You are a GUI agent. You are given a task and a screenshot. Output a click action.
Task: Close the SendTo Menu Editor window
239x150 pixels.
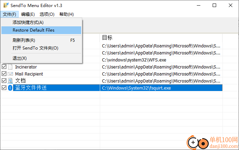231,5
